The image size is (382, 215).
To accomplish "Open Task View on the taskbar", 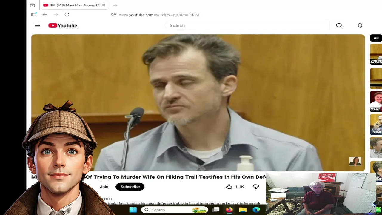I will (x=216, y=210).
